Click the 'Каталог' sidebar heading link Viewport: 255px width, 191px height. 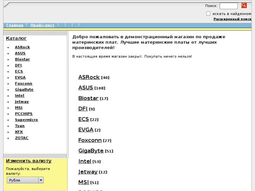16,38
